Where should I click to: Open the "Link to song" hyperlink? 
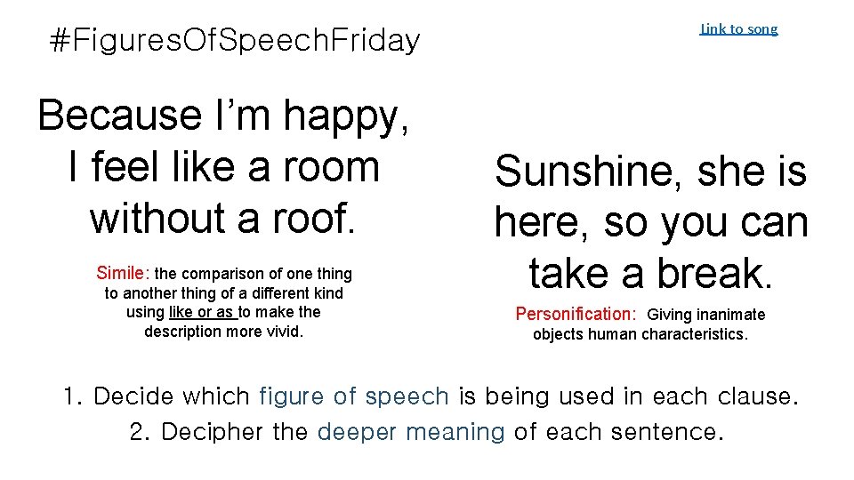click(738, 29)
